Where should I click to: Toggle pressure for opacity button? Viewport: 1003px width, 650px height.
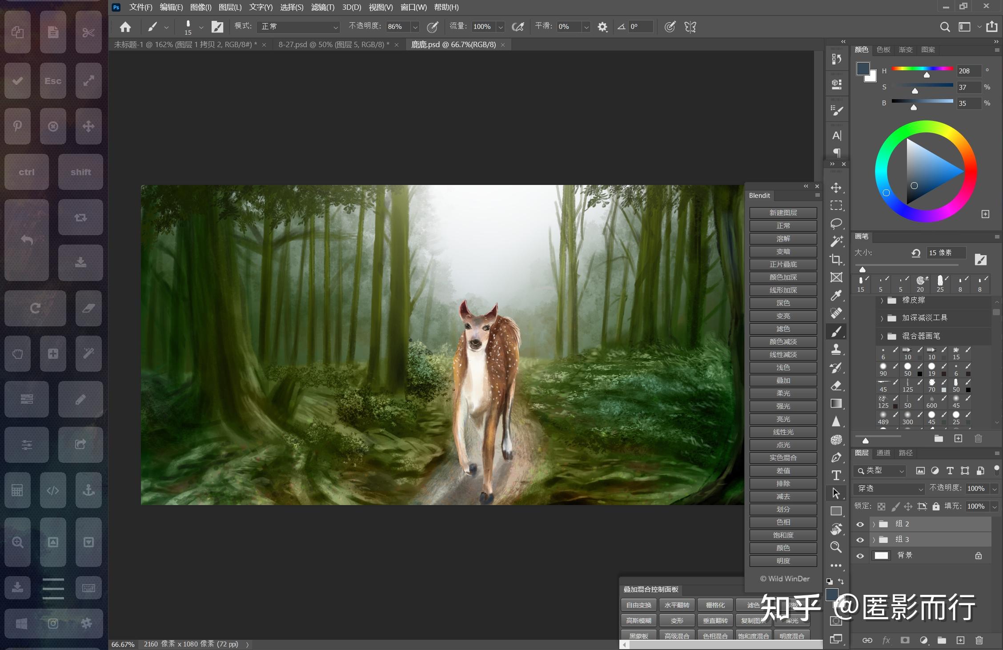click(433, 27)
